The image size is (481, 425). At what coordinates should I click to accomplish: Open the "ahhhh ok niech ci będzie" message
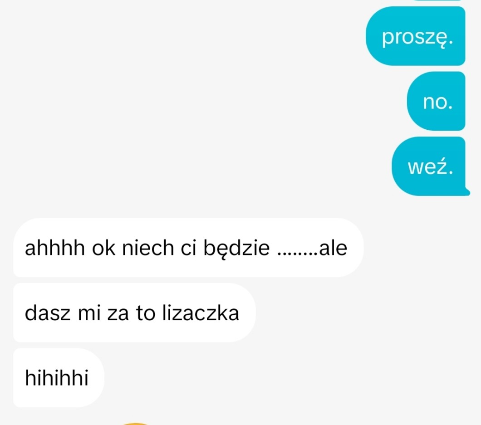[x=188, y=248]
